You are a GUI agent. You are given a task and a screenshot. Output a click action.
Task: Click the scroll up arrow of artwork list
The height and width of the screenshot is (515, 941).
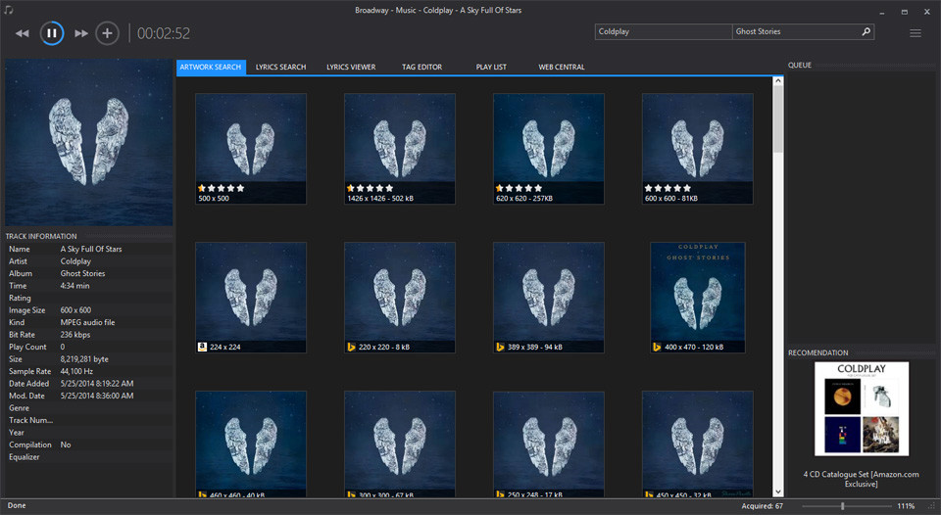tap(778, 81)
